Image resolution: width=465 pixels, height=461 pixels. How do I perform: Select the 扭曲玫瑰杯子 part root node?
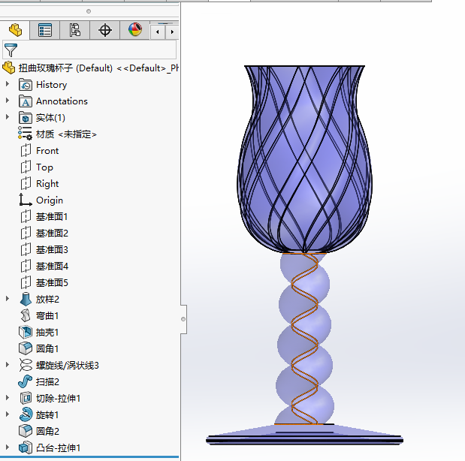tap(89, 68)
